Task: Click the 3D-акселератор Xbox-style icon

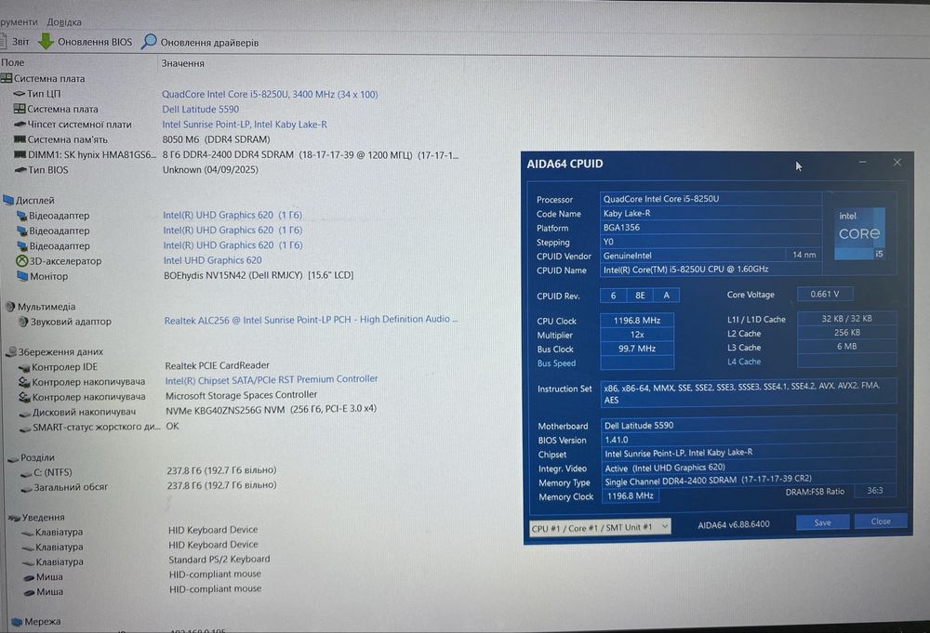Action: [x=22, y=261]
